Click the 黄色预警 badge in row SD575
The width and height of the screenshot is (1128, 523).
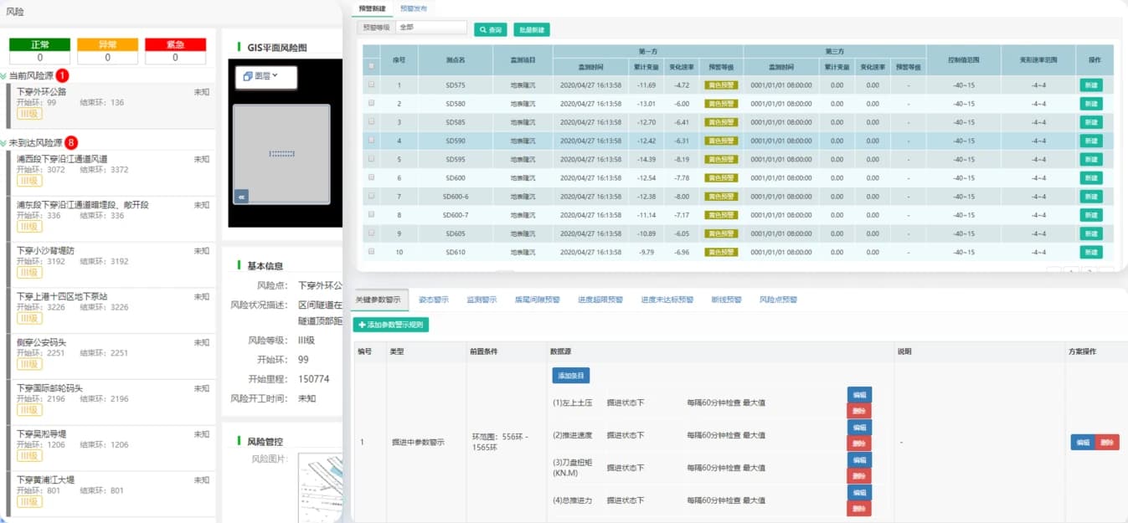click(719, 85)
